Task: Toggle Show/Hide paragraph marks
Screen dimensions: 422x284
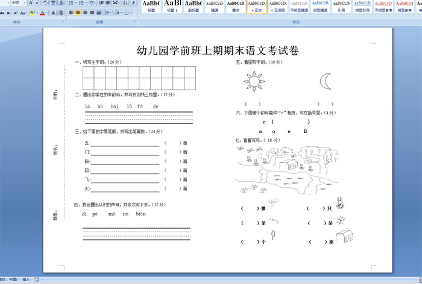Action: pos(133,3)
